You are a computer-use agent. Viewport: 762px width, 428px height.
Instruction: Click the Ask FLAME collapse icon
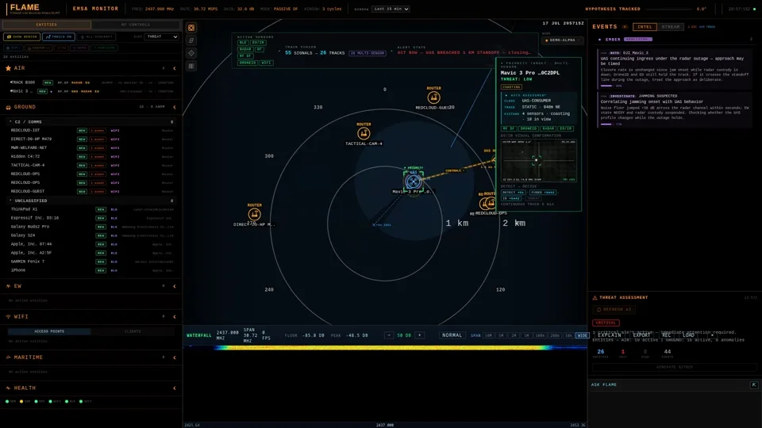754,385
